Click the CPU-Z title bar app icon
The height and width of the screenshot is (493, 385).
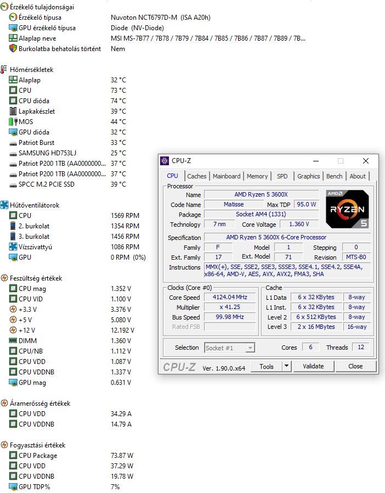[165, 161]
